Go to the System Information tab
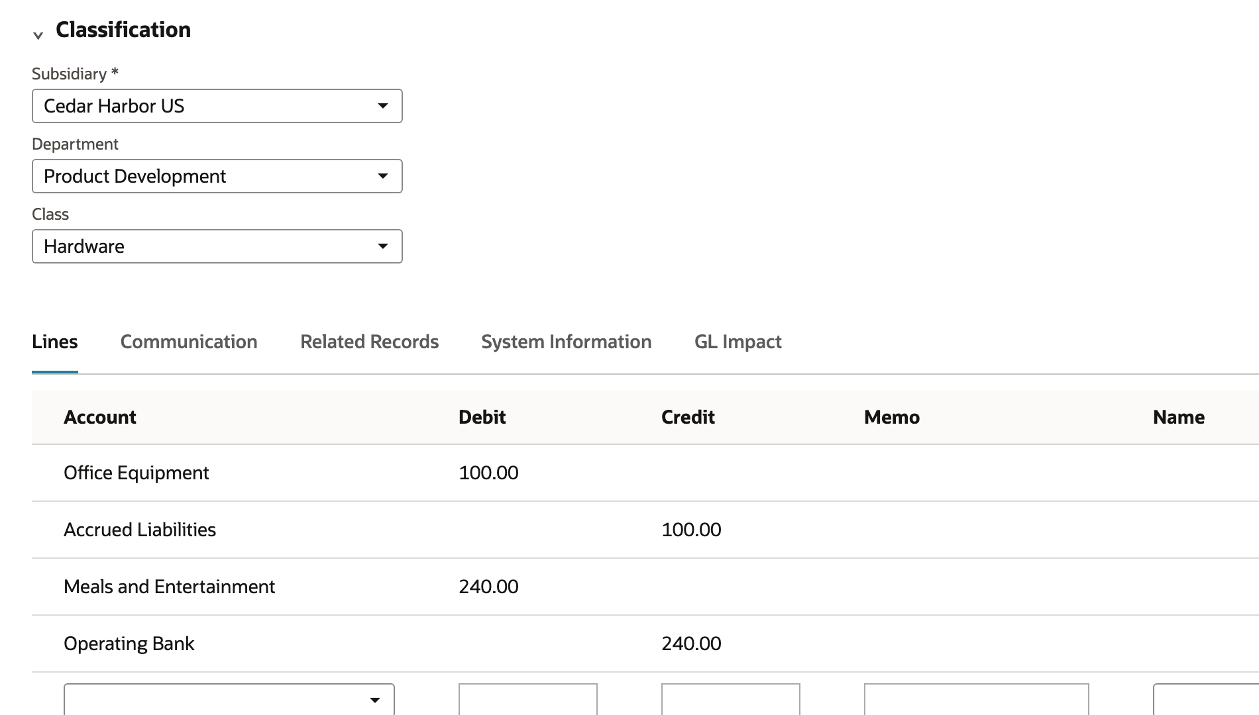The height and width of the screenshot is (715, 1259). pos(567,342)
